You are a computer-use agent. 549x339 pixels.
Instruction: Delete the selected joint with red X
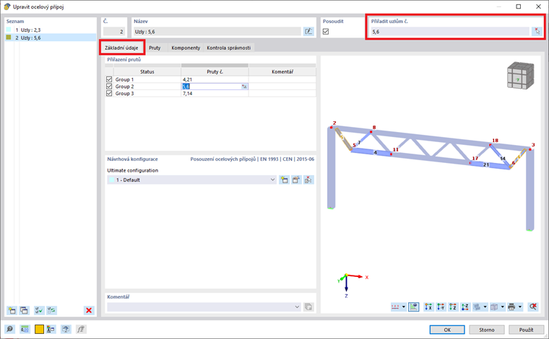(x=89, y=310)
